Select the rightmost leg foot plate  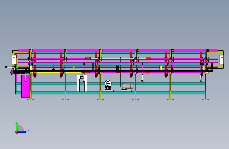click(x=205, y=100)
